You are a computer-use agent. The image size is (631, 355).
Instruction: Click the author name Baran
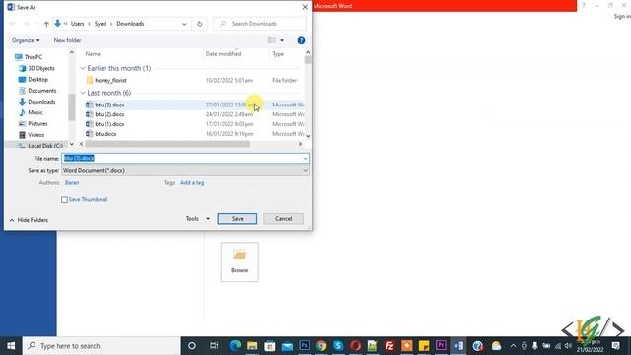point(72,183)
